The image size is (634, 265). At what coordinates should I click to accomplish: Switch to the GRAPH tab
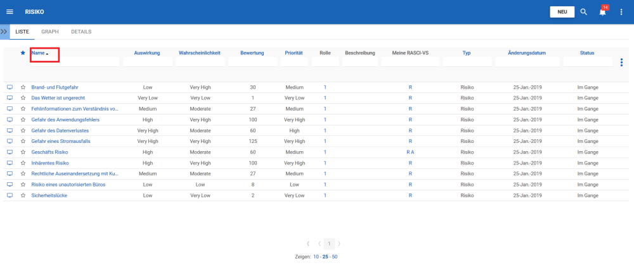tap(50, 32)
